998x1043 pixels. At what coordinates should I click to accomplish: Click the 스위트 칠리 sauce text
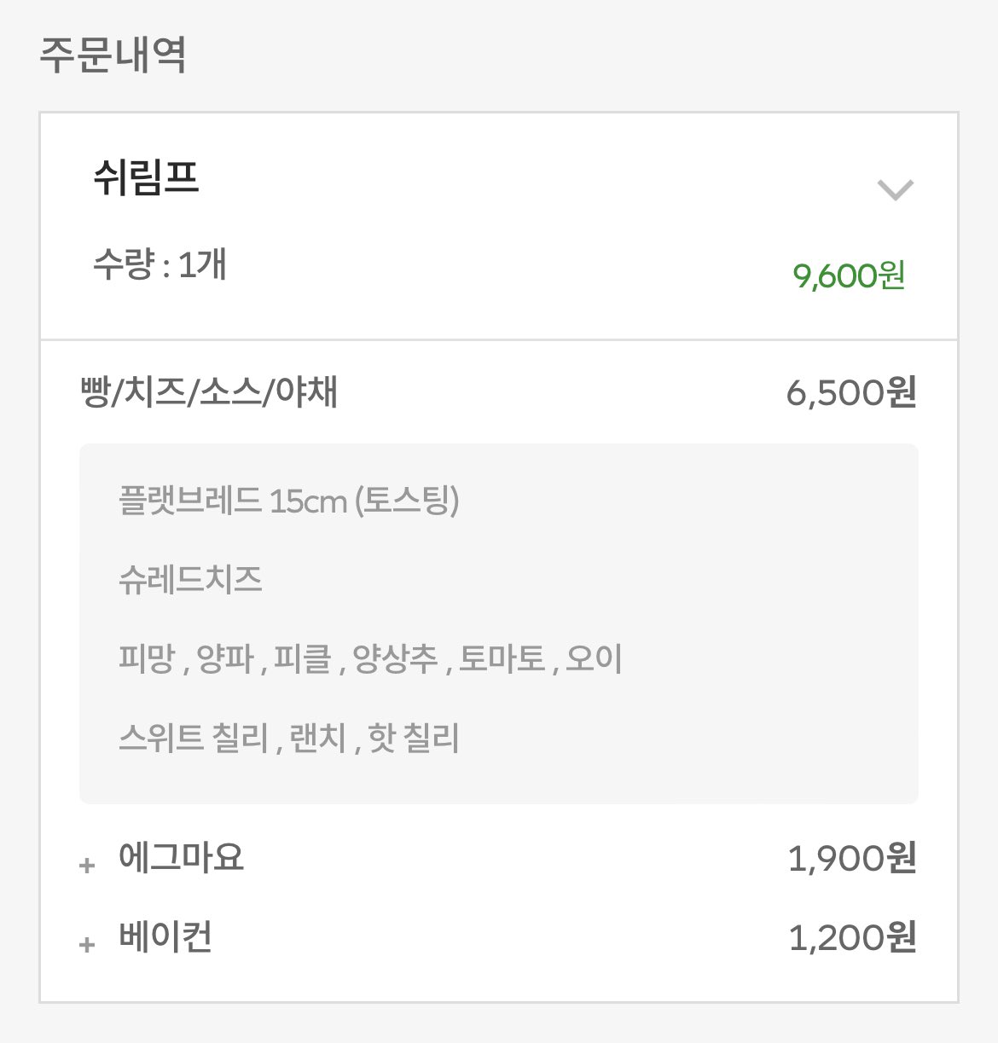pos(194,739)
